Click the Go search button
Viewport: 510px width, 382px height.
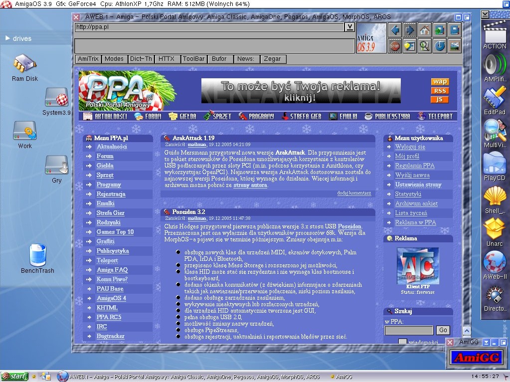pyautogui.click(x=443, y=330)
